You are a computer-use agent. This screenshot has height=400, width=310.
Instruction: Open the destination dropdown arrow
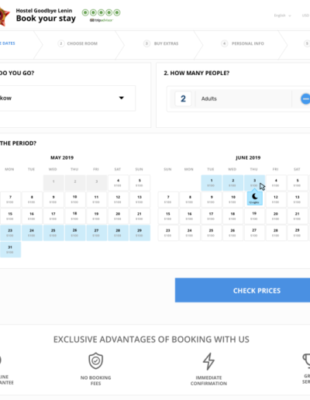(x=122, y=98)
